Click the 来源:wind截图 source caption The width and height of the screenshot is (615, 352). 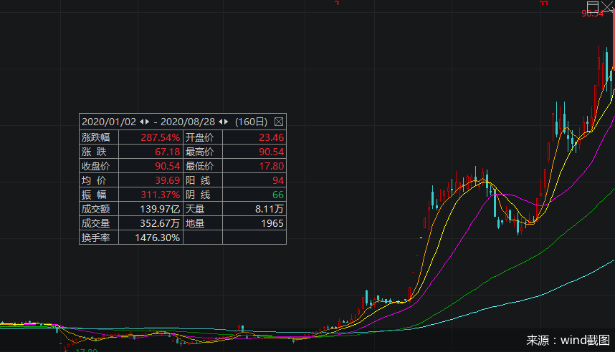pyautogui.click(x=568, y=340)
